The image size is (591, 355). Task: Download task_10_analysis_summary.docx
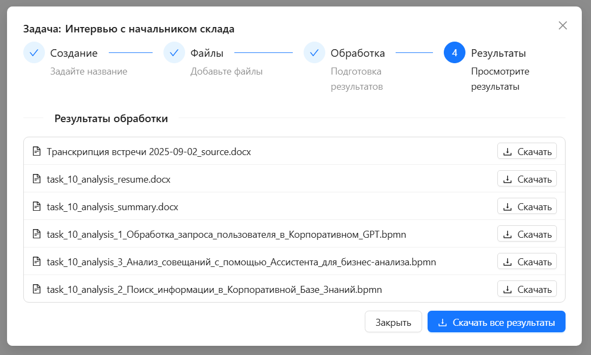pos(527,206)
